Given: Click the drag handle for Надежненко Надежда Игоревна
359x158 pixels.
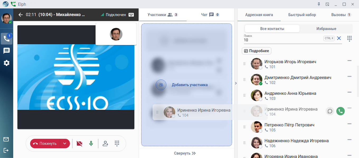Looking at the screenshot, I should 244,143.
